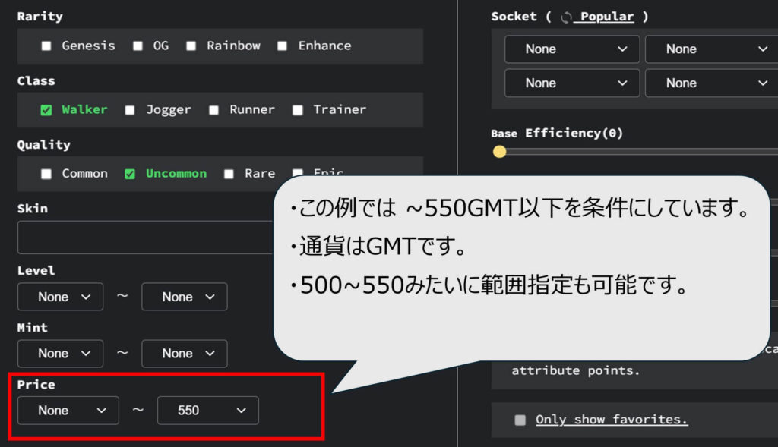The width and height of the screenshot is (778, 447).
Task: Tick the Enhance rarity checkbox
Action: coord(283,46)
